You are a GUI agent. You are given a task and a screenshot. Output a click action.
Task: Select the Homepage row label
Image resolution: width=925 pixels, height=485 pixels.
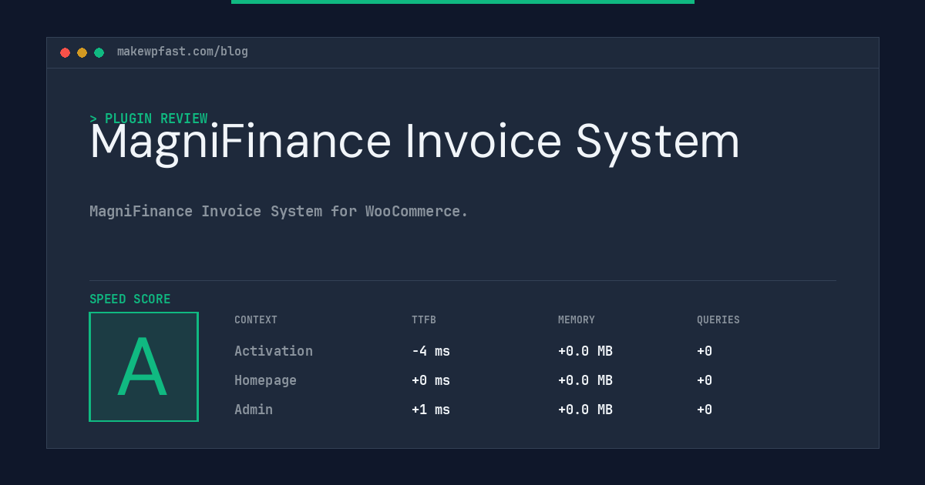(265, 380)
